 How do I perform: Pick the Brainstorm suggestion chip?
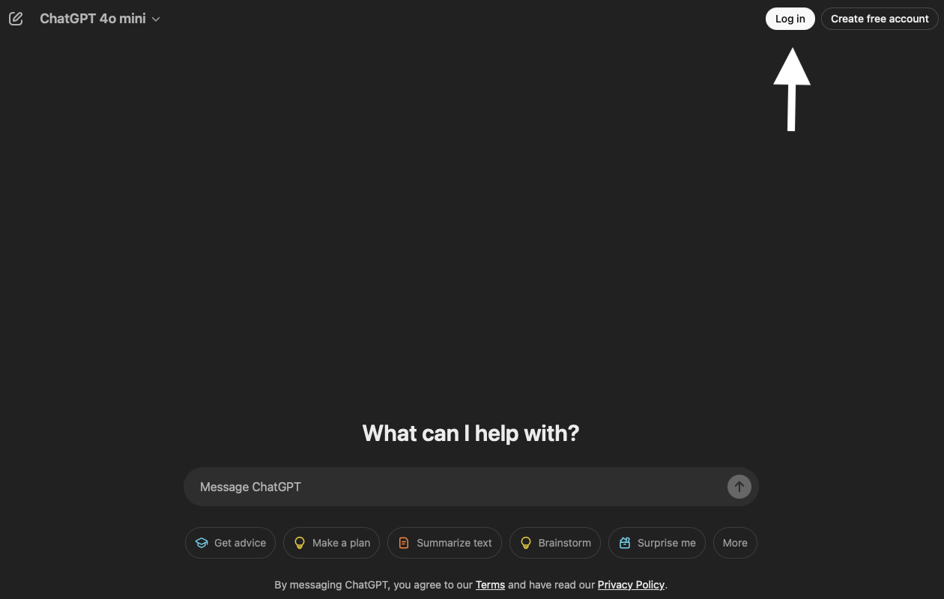(555, 543)
